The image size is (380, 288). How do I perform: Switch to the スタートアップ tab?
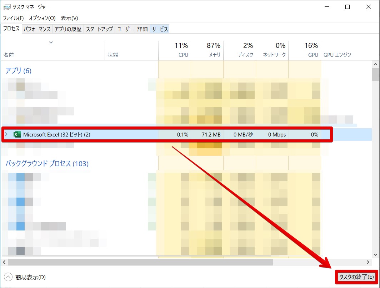[x=99, y=29]
